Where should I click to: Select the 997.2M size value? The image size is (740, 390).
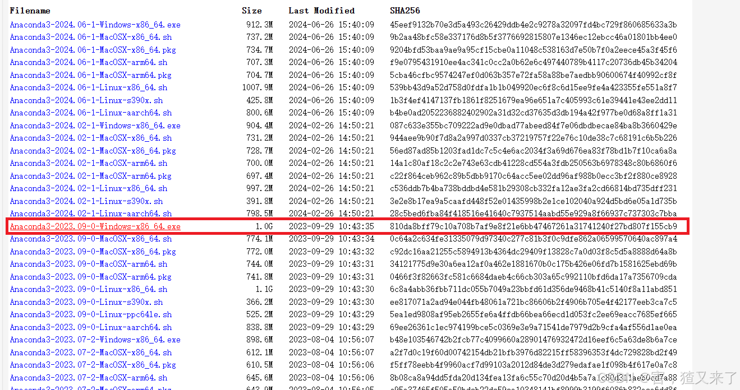click(x=260, y=188)
